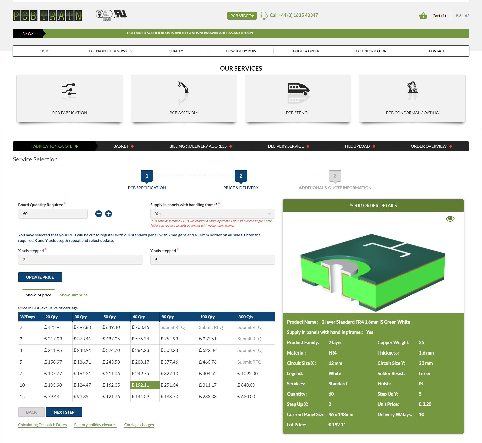The image size is (482, 443).
Task: Switch to Show lot price tab
Action: click(38, 295)
